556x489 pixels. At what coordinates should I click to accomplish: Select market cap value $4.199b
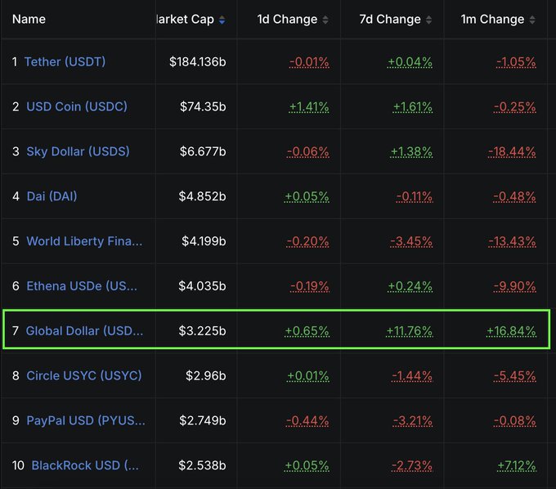(x=204, y=241)
